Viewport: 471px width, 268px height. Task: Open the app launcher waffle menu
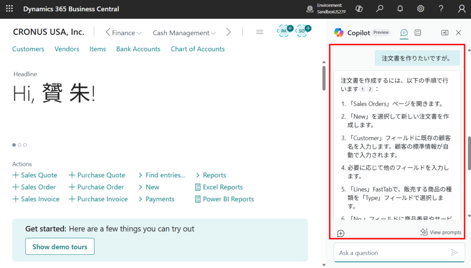(9, 9)
